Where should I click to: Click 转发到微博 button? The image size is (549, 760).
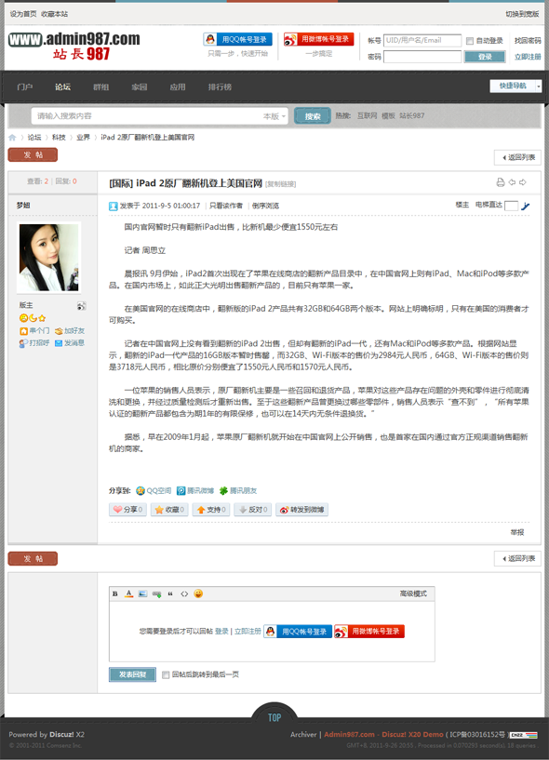301,510
